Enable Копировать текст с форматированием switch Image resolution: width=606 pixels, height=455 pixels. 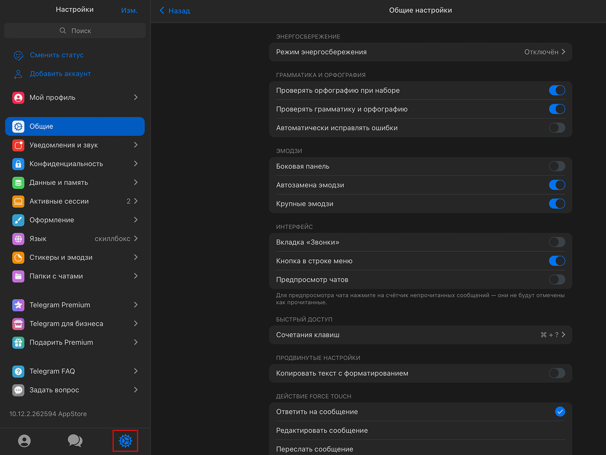click(557, 373)
